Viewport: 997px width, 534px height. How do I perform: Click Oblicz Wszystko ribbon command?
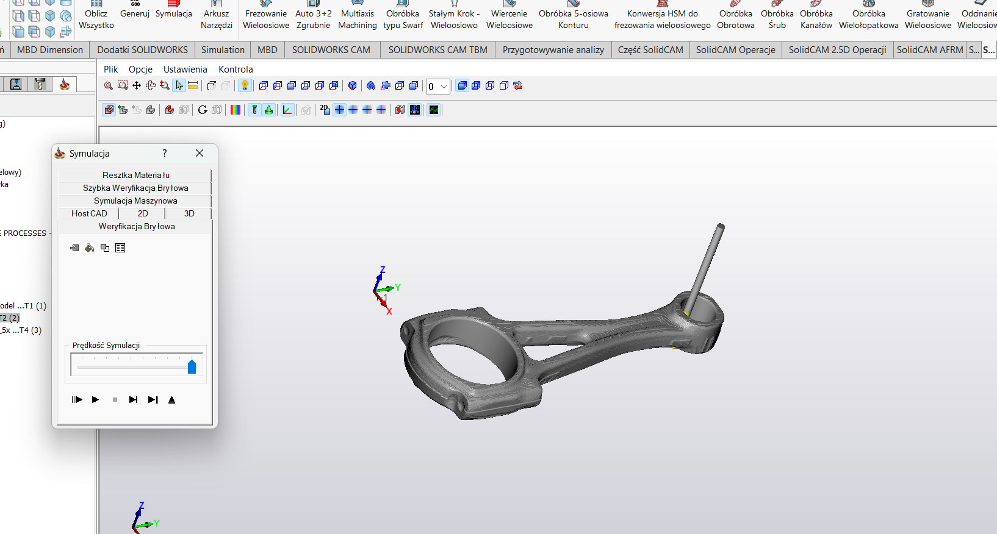(x=96, y=19)
